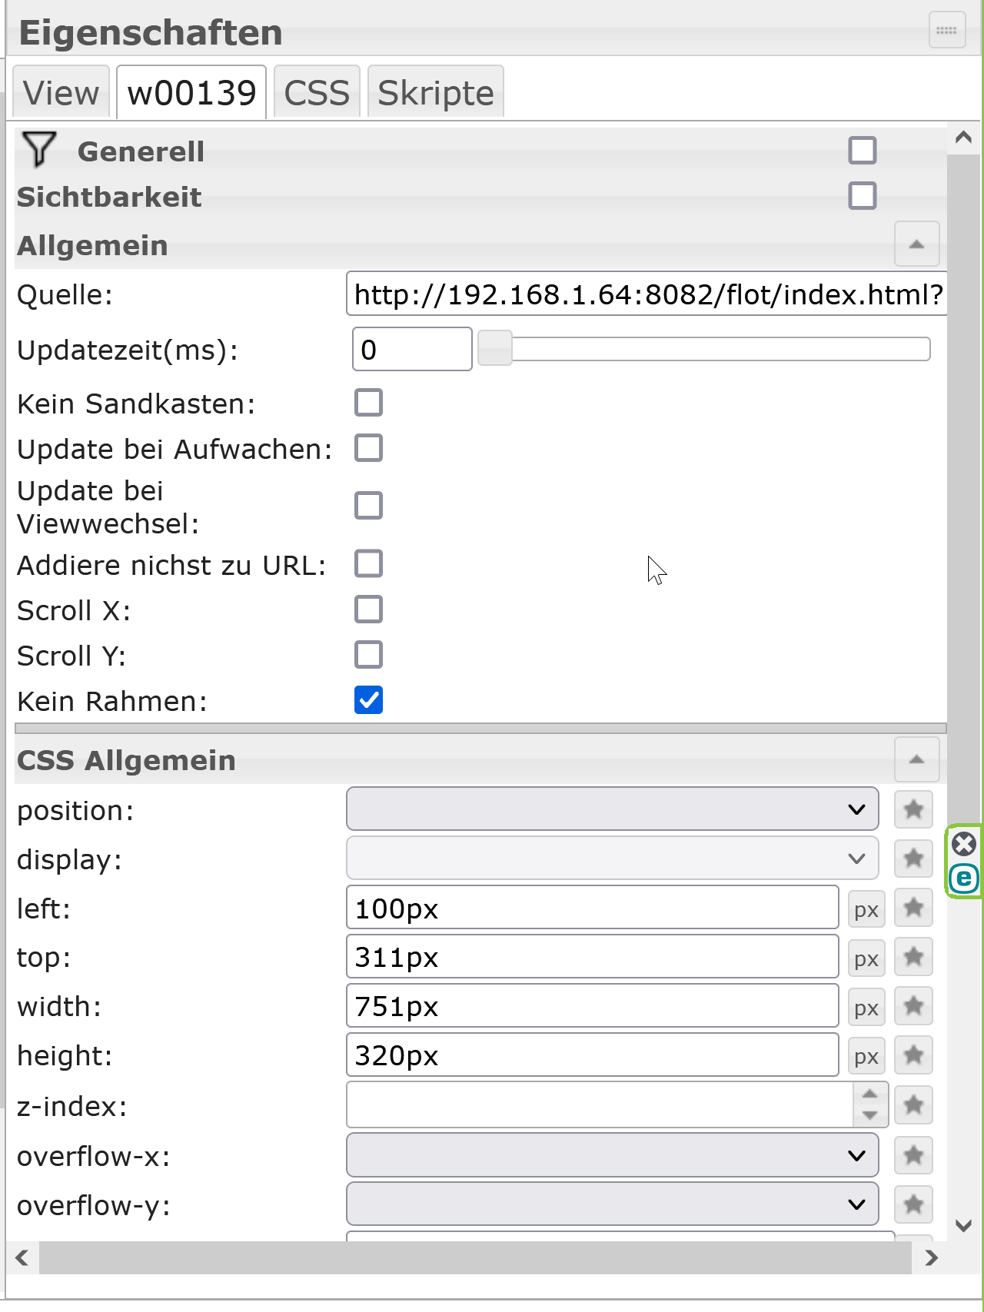Click the Updatezeit(ms) value field
Screen dimensions: 984x1312
pos(412,349)
